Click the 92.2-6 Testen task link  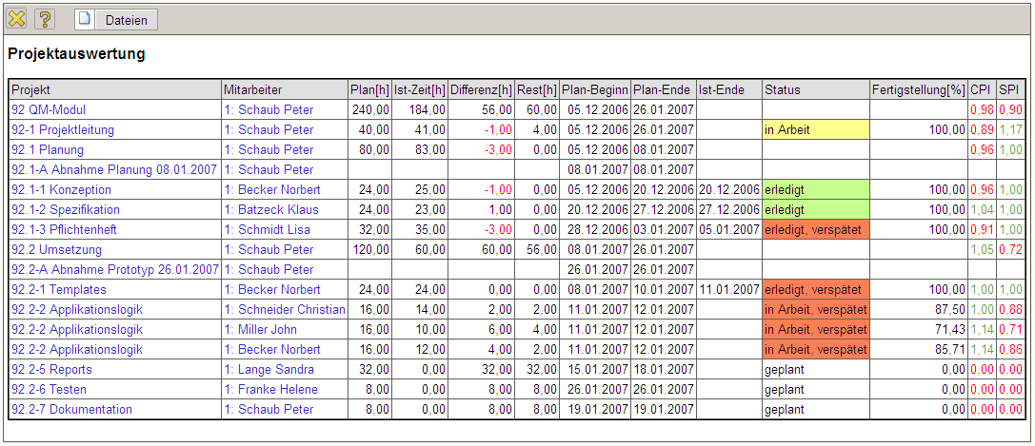[x=50, y=390]
